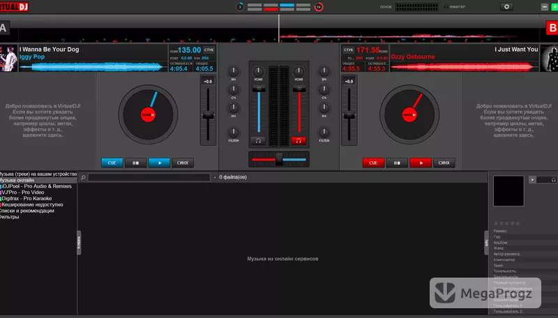This screenshot has height=318, width=558.
Task: Select 'Музыка онлайн' in the folder tree
Action: [38, 180]
